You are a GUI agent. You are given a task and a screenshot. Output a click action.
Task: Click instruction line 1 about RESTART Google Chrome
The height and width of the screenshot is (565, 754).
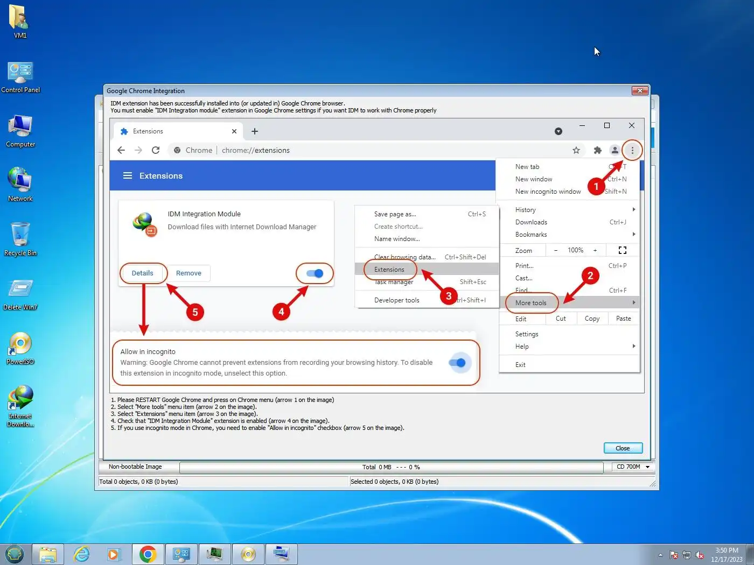[222, 400]
